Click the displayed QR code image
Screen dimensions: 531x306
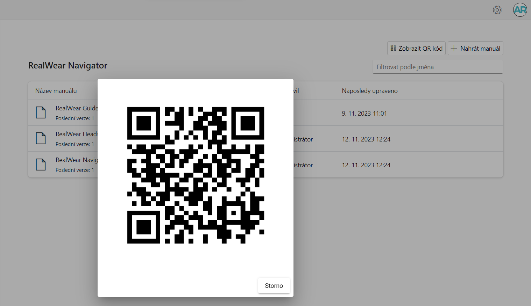[x=196, y=175]
